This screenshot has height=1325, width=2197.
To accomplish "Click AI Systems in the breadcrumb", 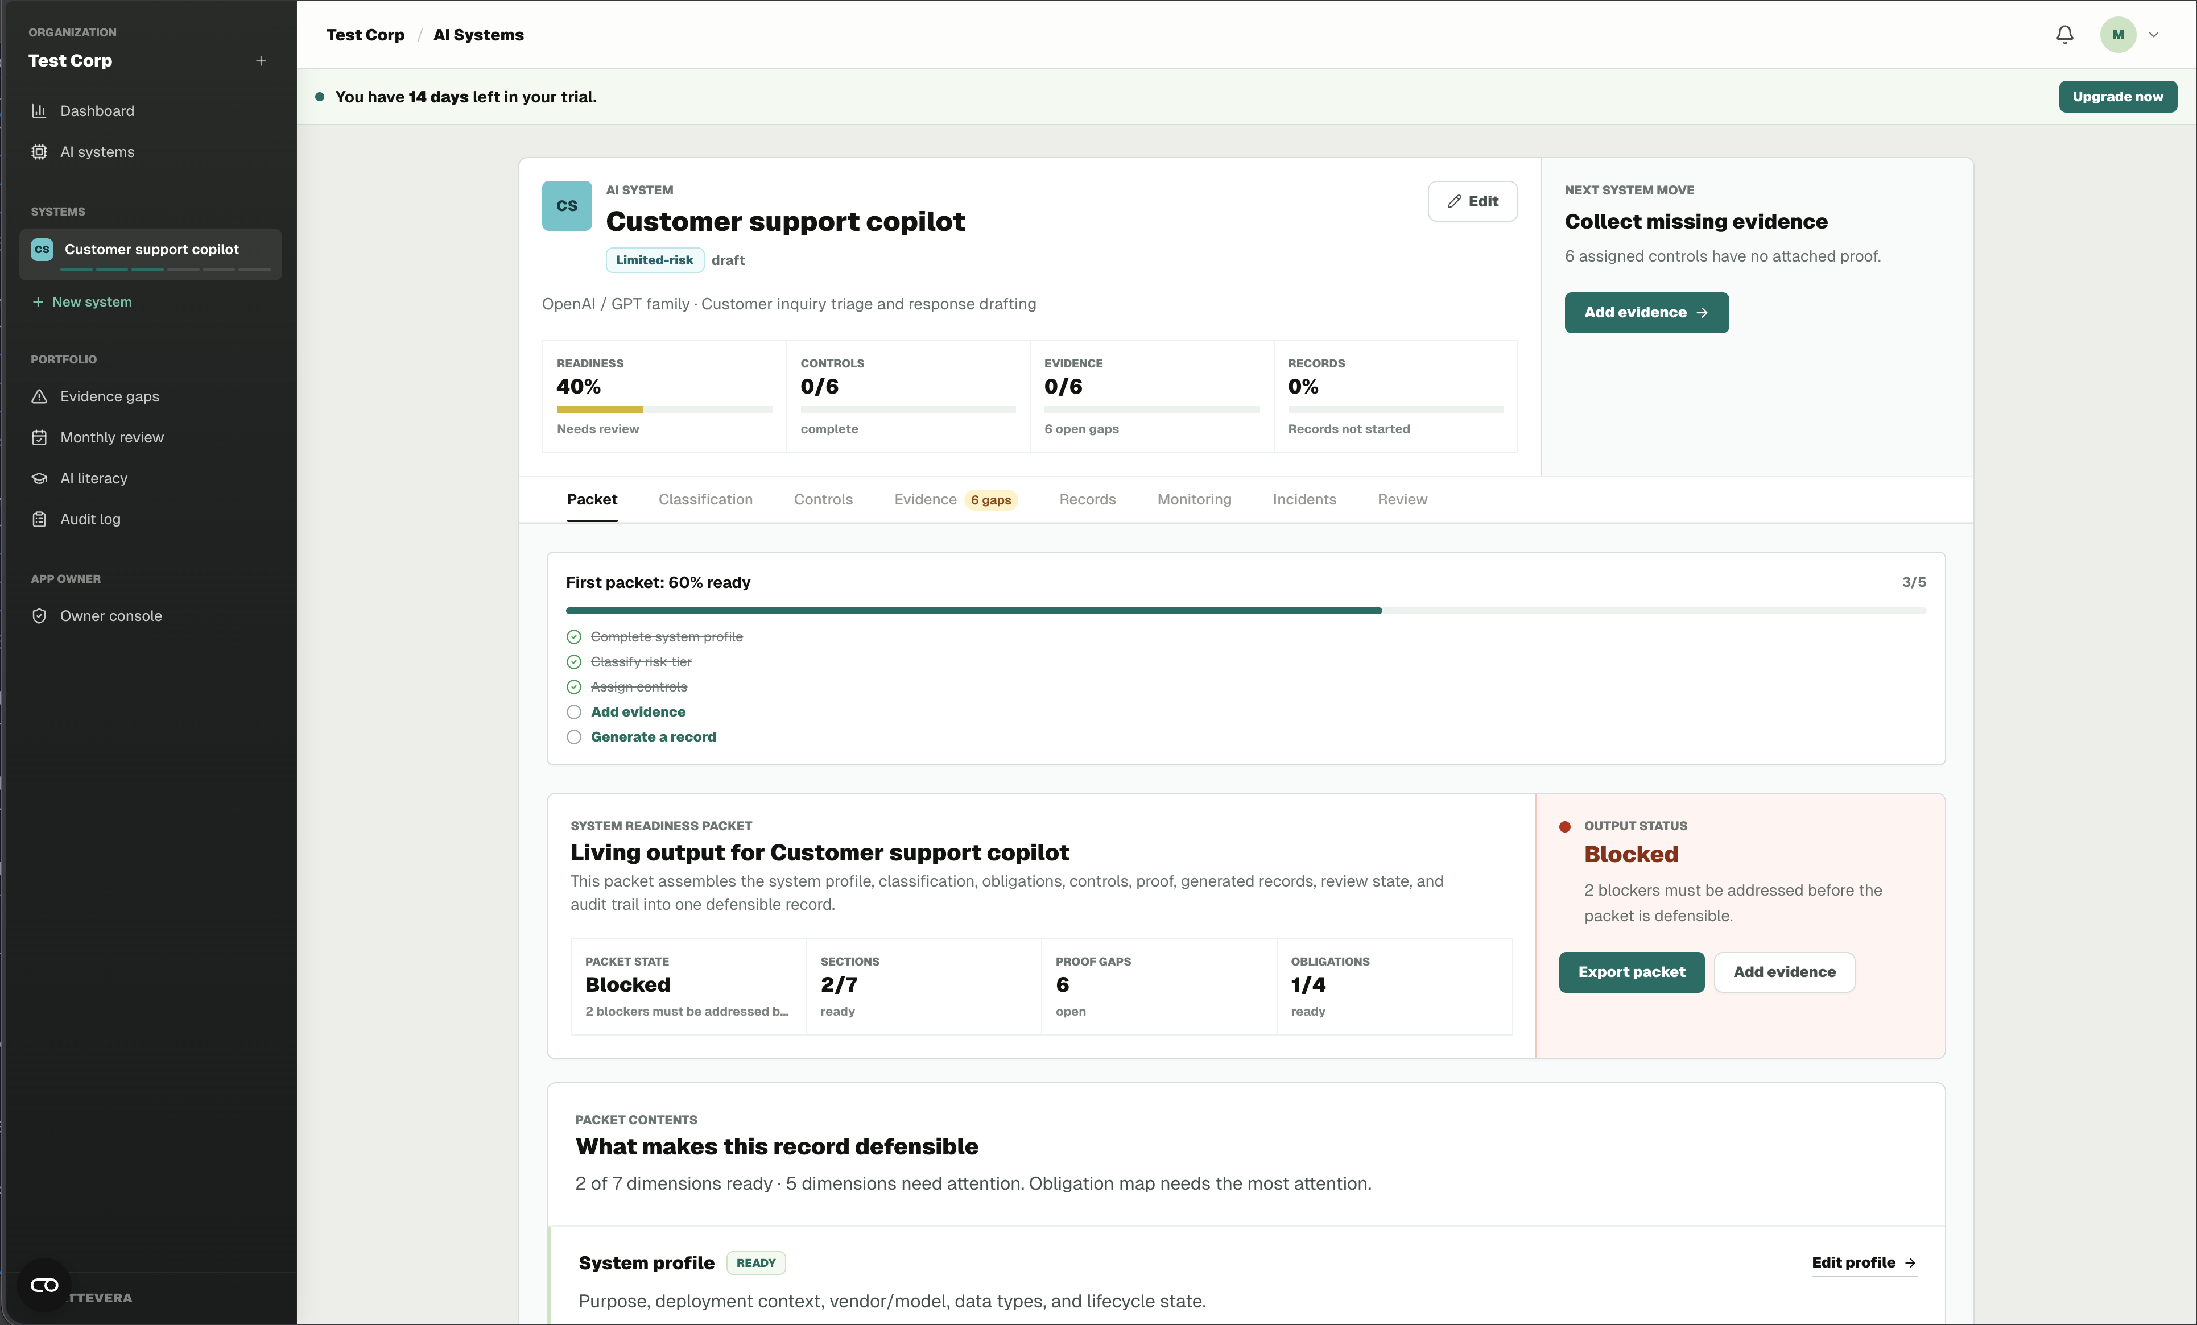I will 479,35.
